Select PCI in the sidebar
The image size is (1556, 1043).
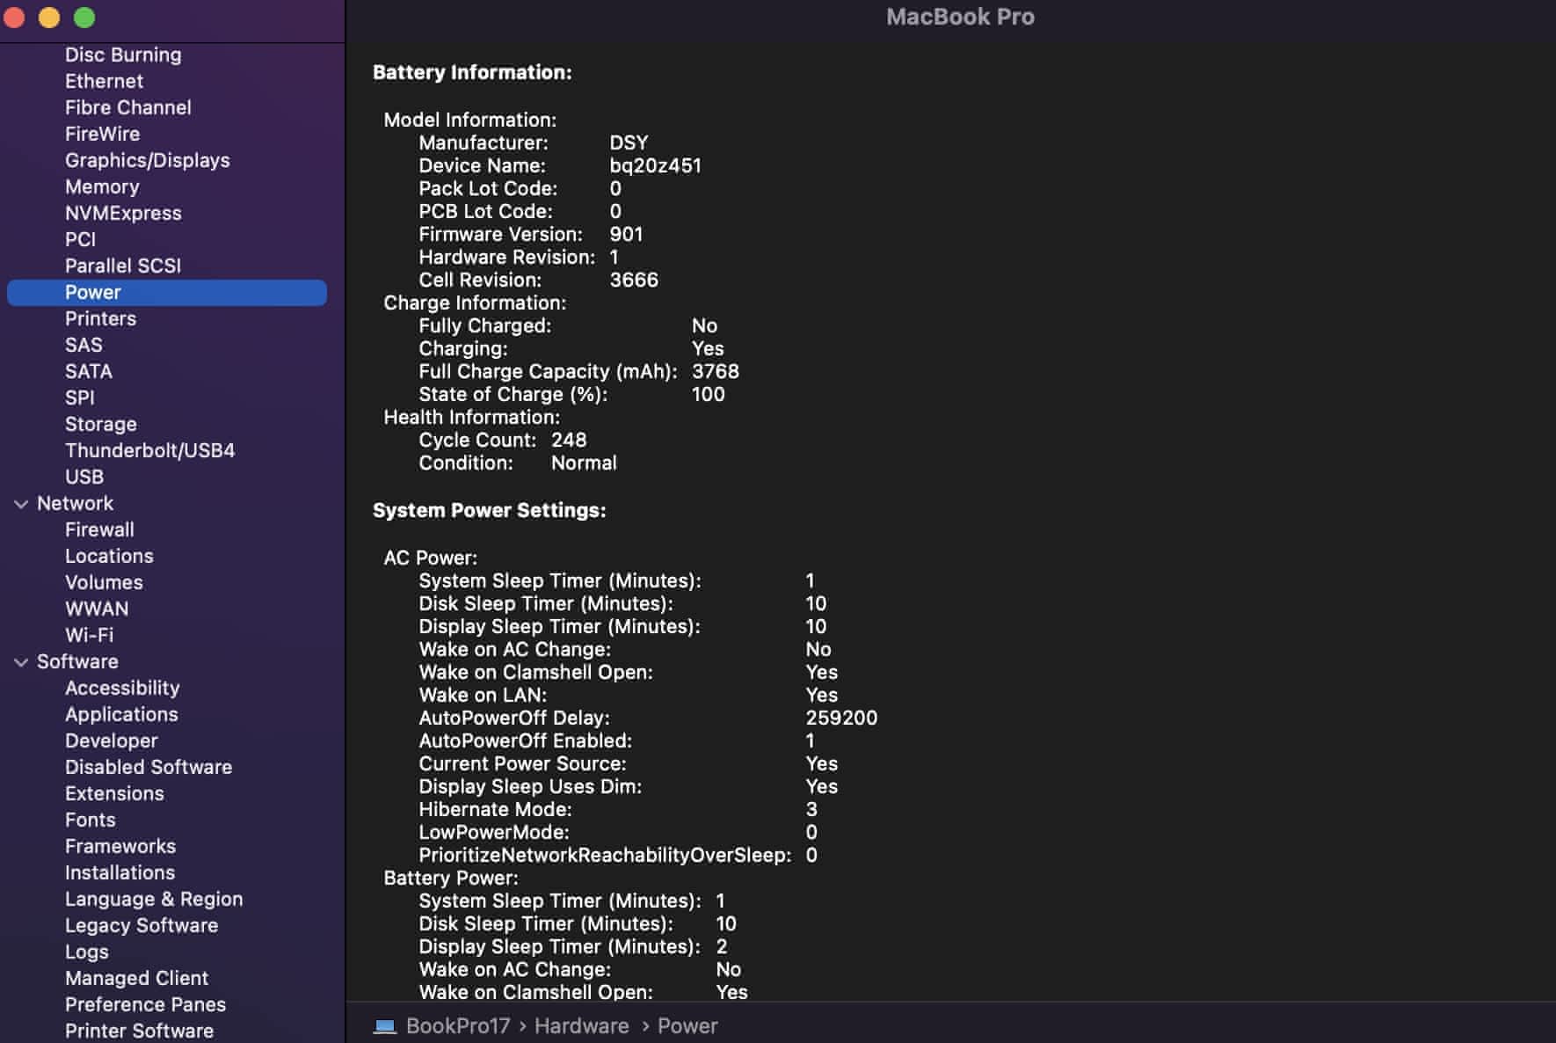coord(80,239)
